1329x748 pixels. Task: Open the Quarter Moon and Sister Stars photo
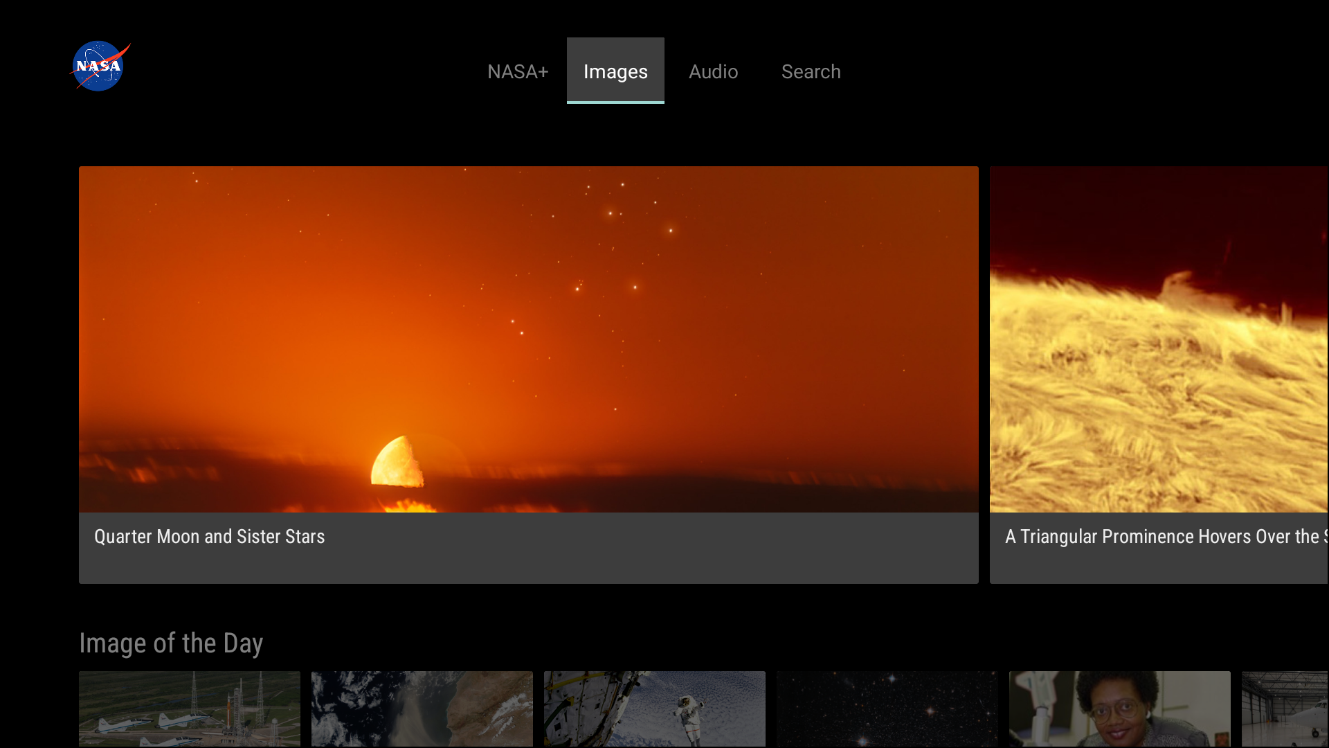[528, 339]
